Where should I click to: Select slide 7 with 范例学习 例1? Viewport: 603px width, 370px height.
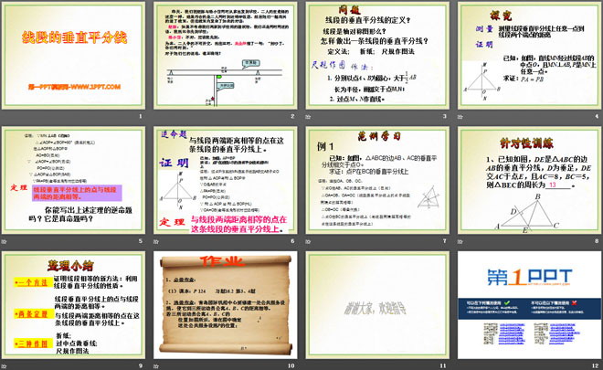[377, 180]
